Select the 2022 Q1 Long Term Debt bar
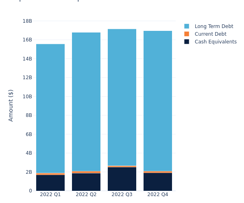Viewport: 244px width, 203px height. pyautogui.click(x=50, y=108)
